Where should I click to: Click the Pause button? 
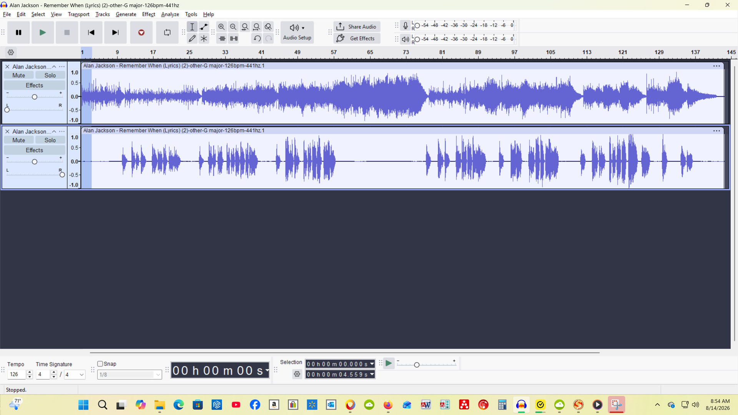pos(18,33)
